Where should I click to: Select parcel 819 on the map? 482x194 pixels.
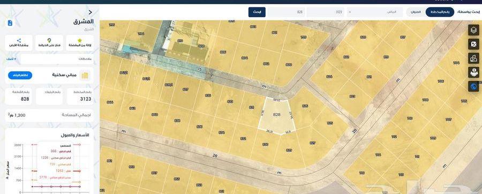pos(386,57)
